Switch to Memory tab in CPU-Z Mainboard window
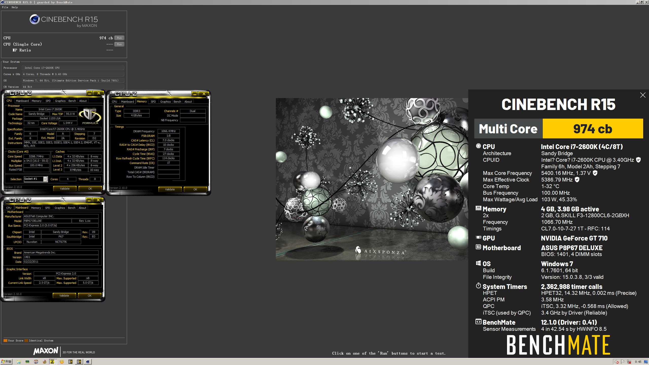This screenshot has height=365, width=649. click(36, 208)
